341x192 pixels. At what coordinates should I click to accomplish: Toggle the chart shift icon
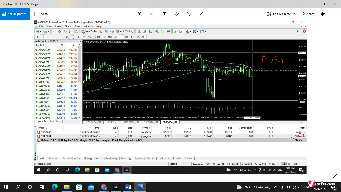[x=181, y=32]
